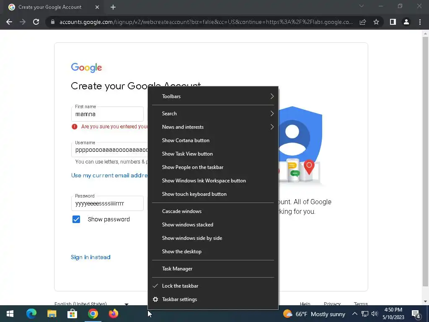Open the Chrome side panel icon
This screenshot has height=322, width=429.
click(x=393, y=22)
